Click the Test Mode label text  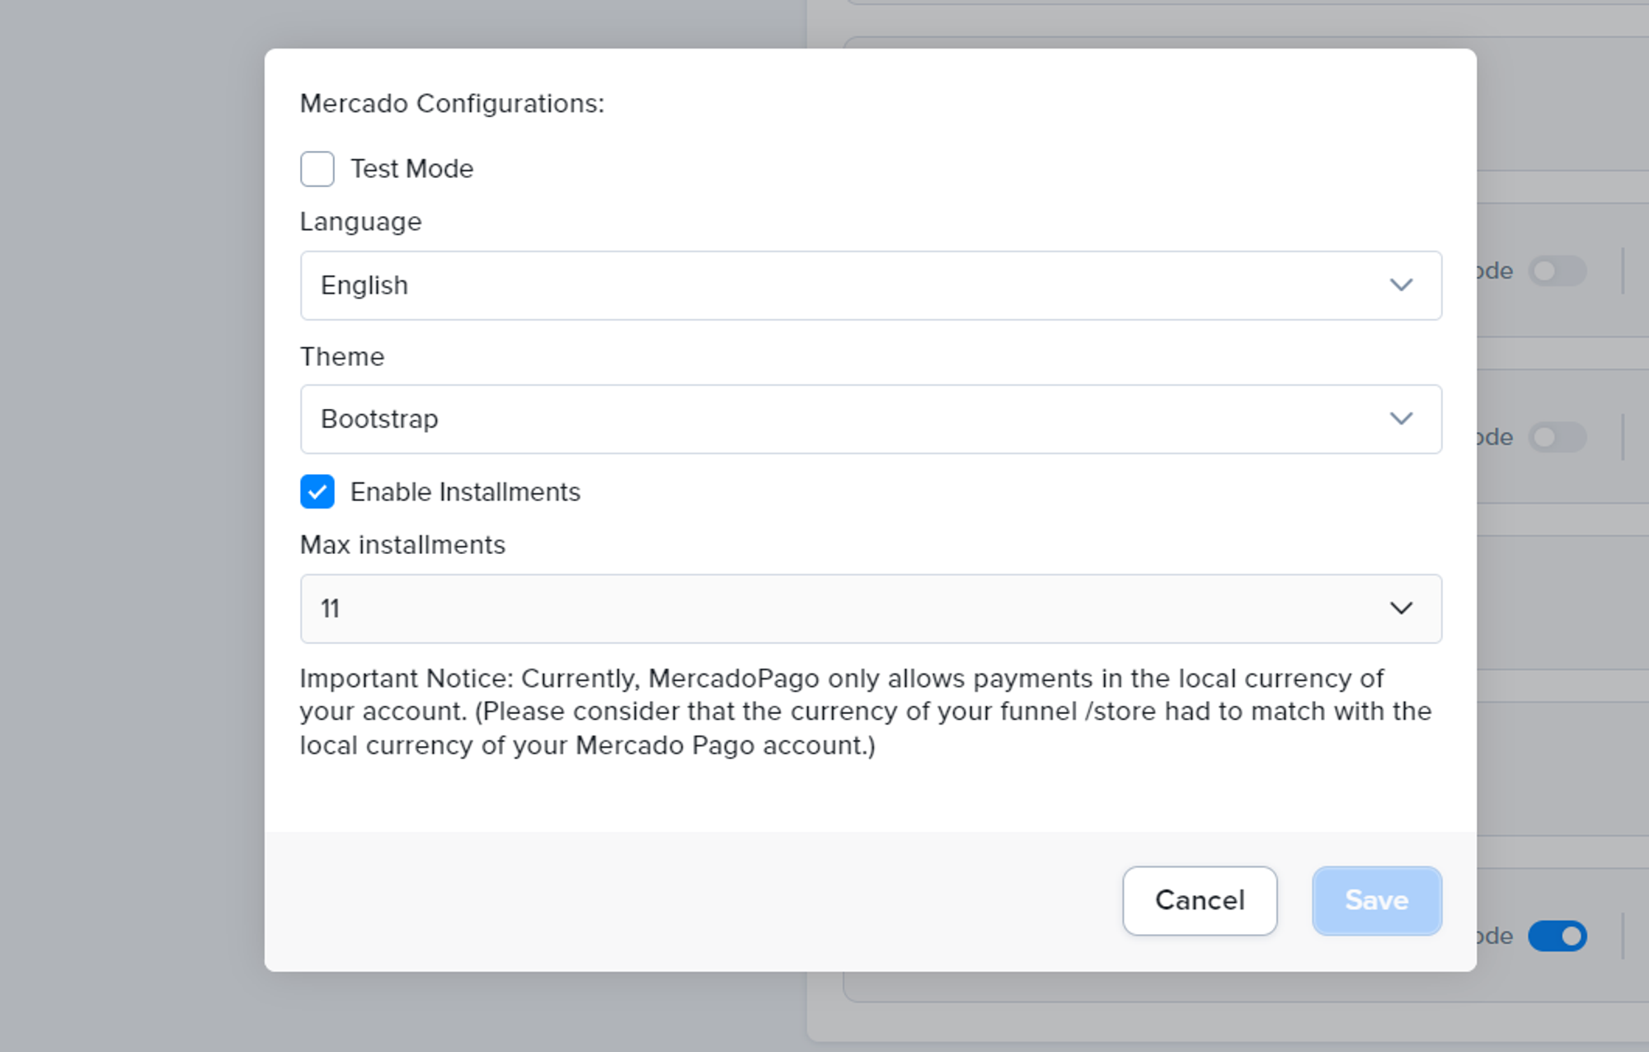(412, 169)
